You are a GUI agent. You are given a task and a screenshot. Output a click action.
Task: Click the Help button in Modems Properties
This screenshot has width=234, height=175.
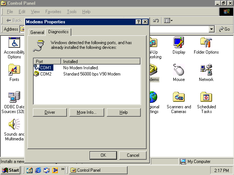(124, 112)
